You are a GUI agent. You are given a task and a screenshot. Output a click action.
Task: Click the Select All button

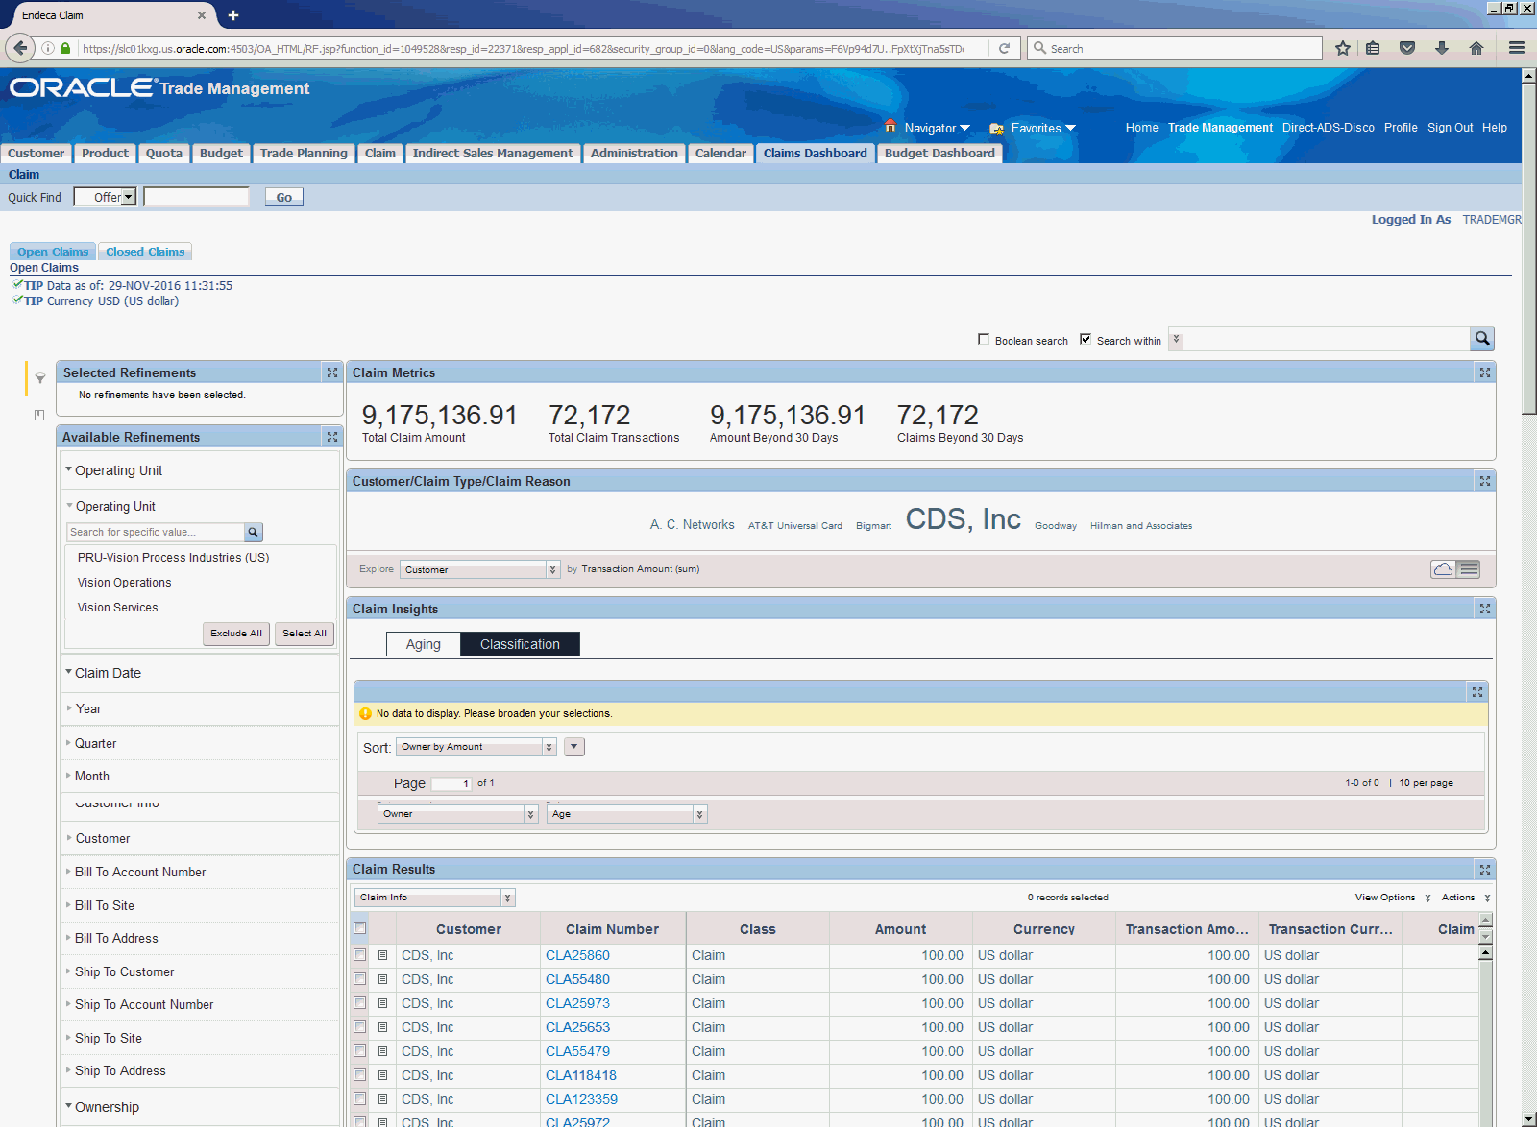click(305, 634)
